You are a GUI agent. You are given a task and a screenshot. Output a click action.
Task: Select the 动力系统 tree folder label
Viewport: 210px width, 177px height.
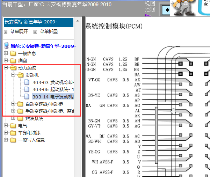pos(27,68)
